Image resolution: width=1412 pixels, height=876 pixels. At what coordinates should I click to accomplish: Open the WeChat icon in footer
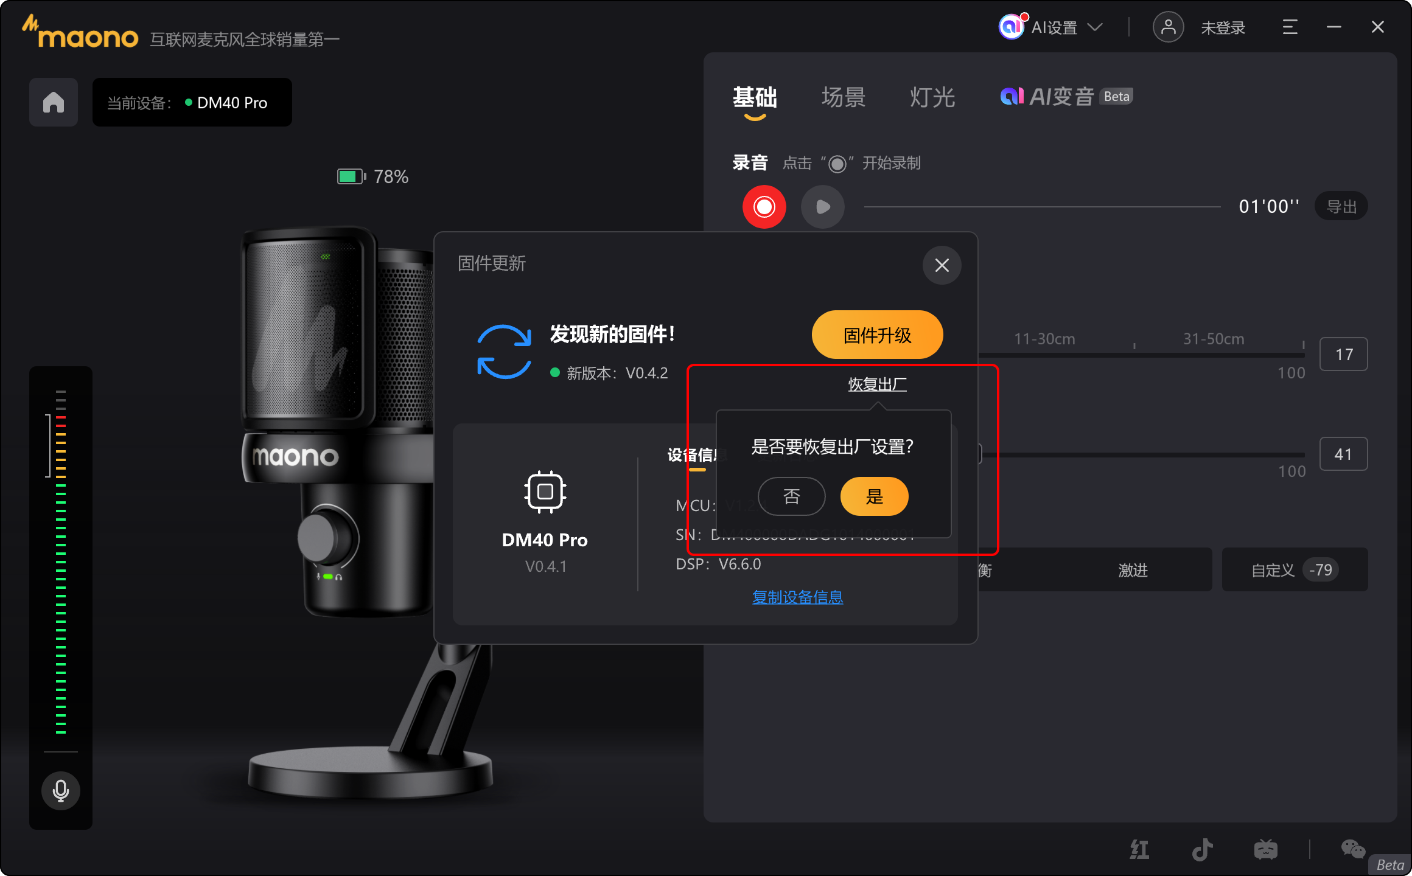1352,849
